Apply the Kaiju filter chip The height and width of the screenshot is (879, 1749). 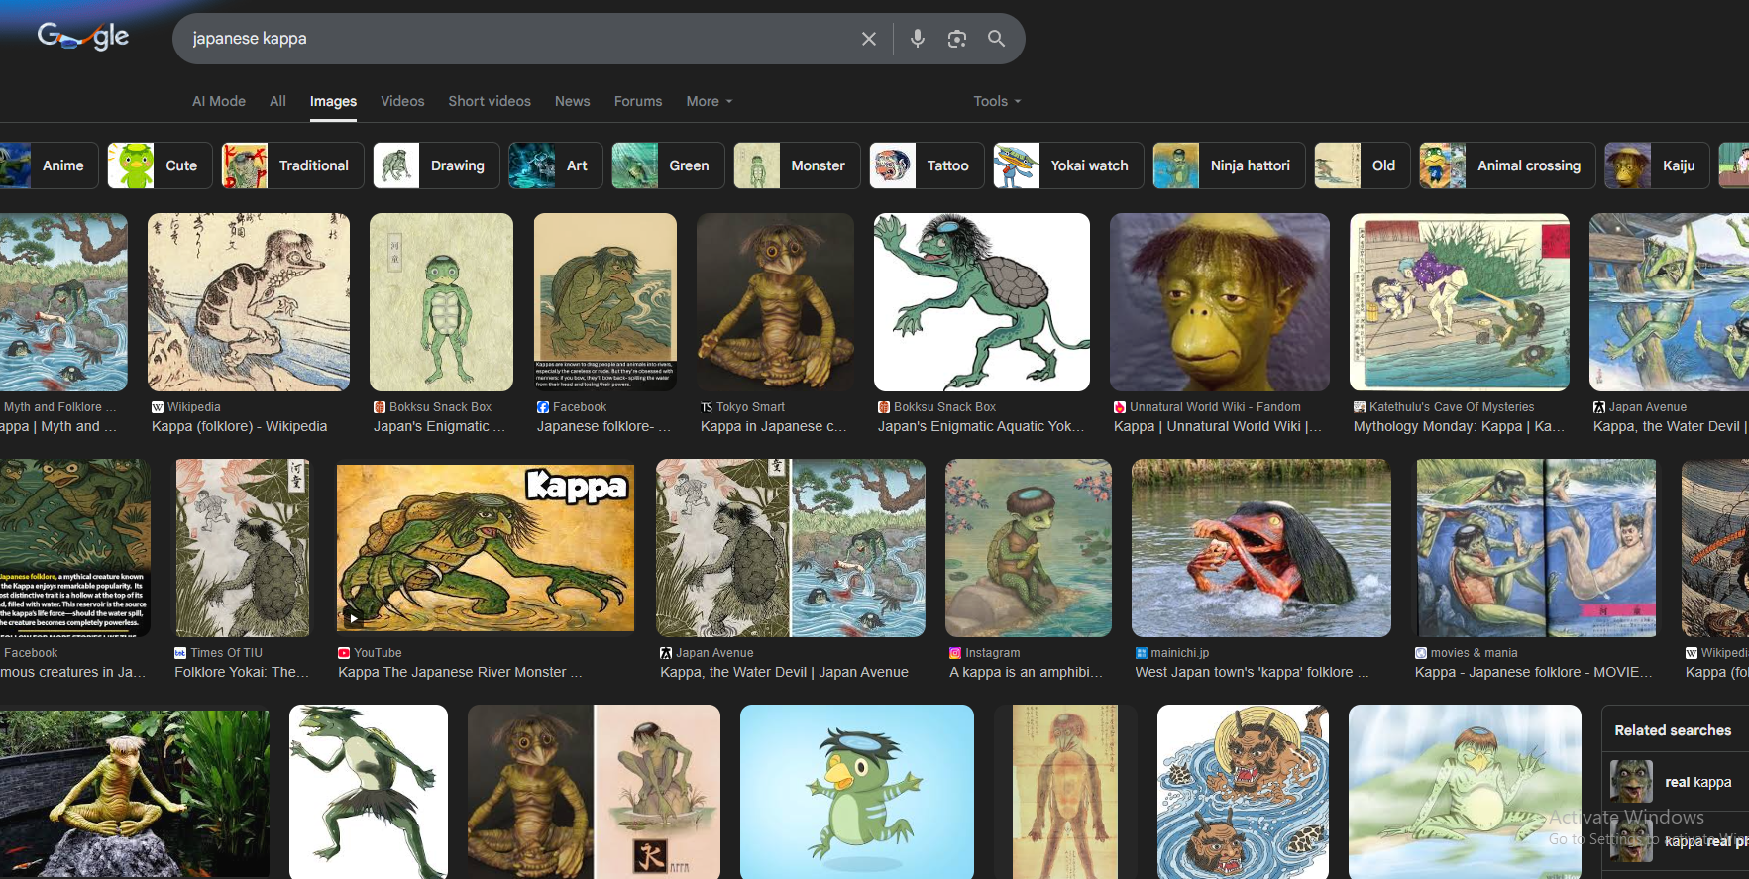click(1657, 165)
